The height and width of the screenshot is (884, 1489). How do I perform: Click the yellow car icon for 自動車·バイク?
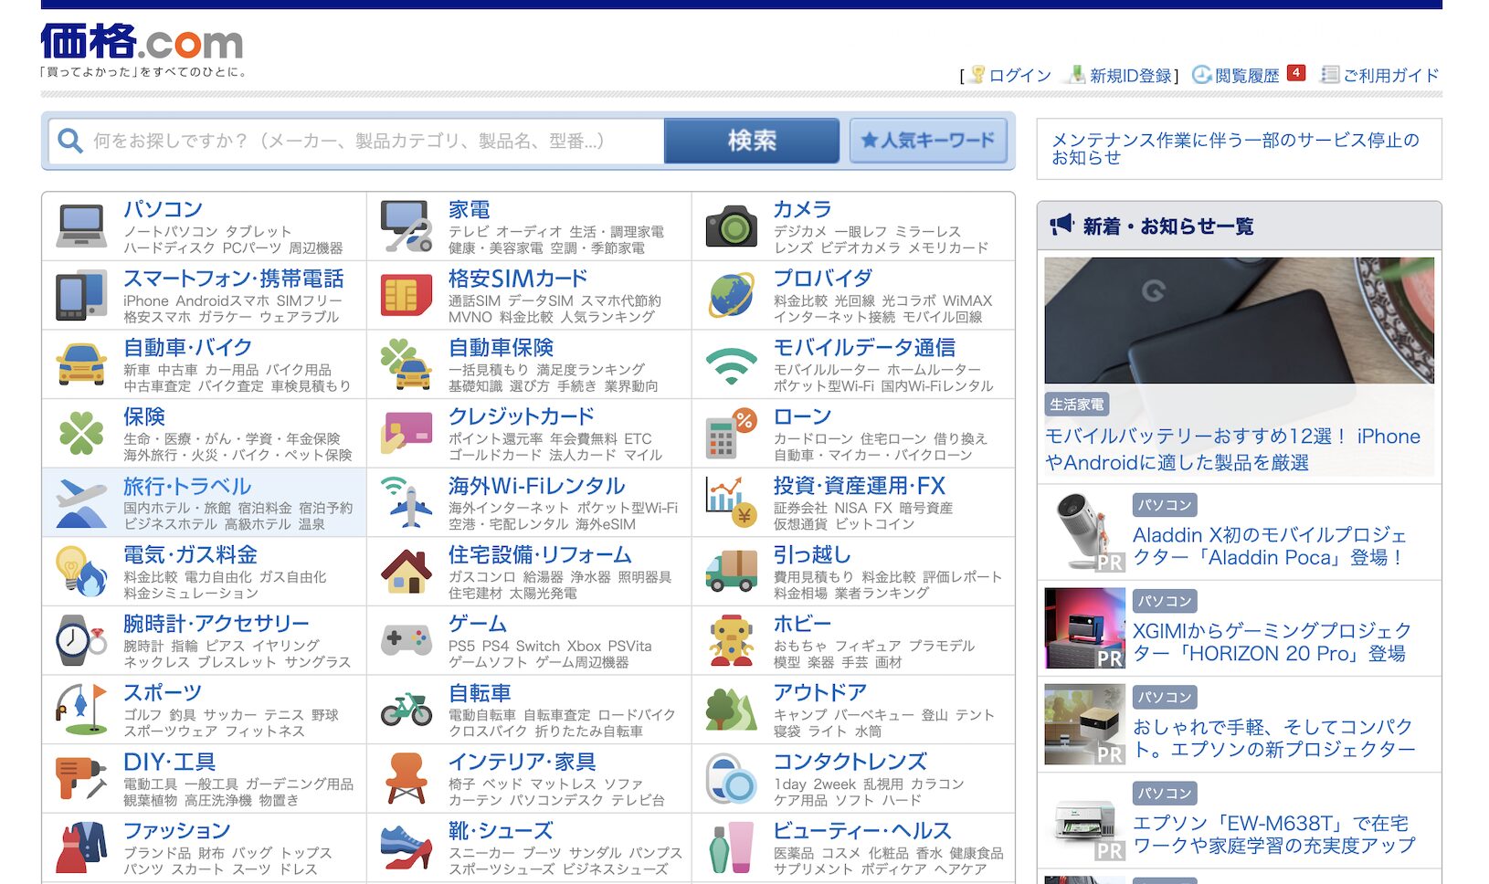click(81, 364)
